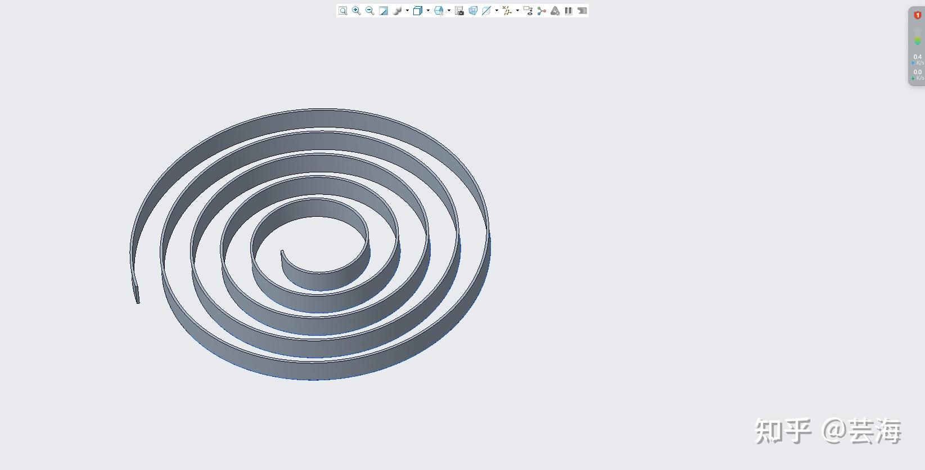Select the Zoom In magnifier tool
This screenshot has width=925, height=470.
pos(357,11)
